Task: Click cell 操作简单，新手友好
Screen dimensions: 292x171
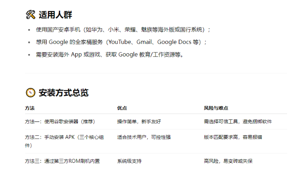Action: [139, 122]
